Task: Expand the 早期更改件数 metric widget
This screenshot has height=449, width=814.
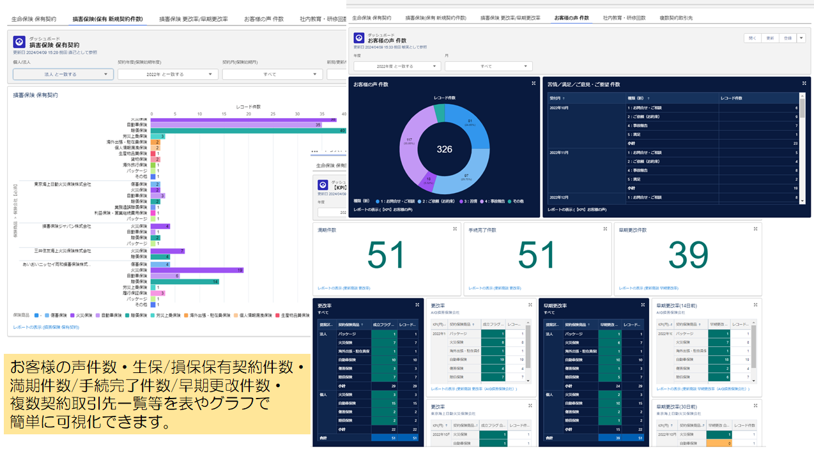Action: 755,229
